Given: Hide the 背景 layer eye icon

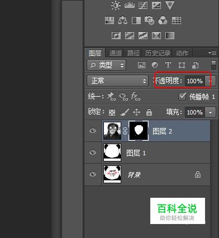Looking at the screenshot, I should (x=93, y=174).
